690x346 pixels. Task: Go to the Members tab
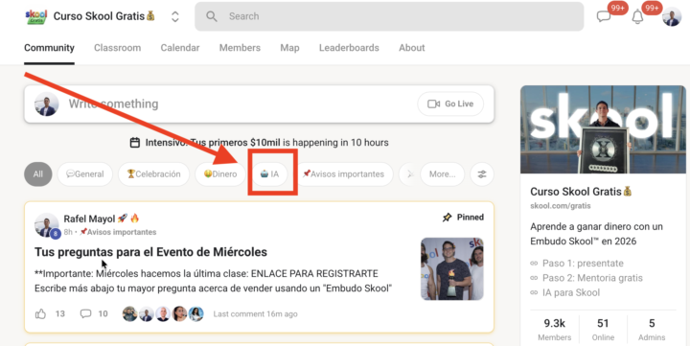240,48
